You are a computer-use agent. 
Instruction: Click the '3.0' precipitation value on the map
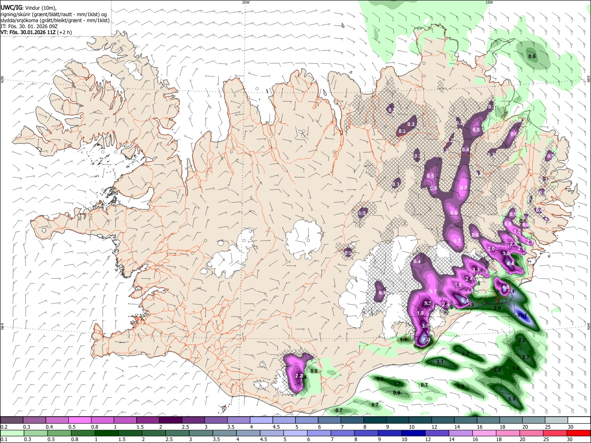pos(506,253)
